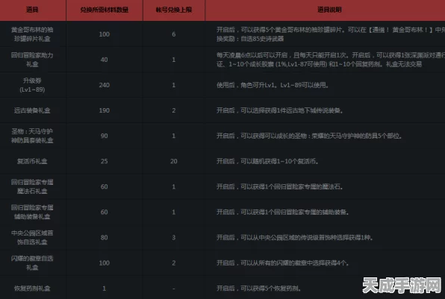Select the 远古装备礼盒 item name
This screenshot has width=445, height=299.
pyautogui.click(x=32, y=110)
